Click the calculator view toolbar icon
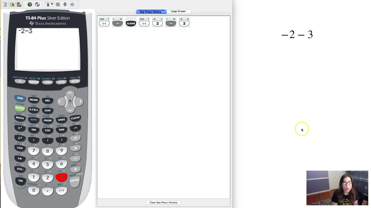Screen dimensions: 371x208 pos(65,4)
